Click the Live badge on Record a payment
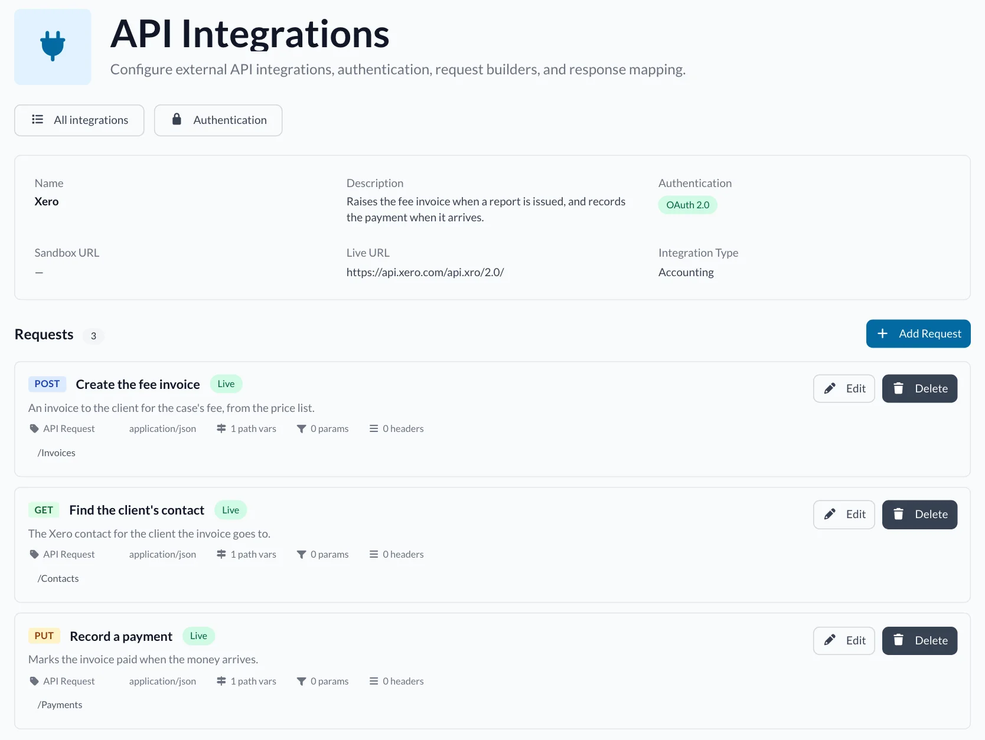Screen dimensions: 985x740 [198, 636]
